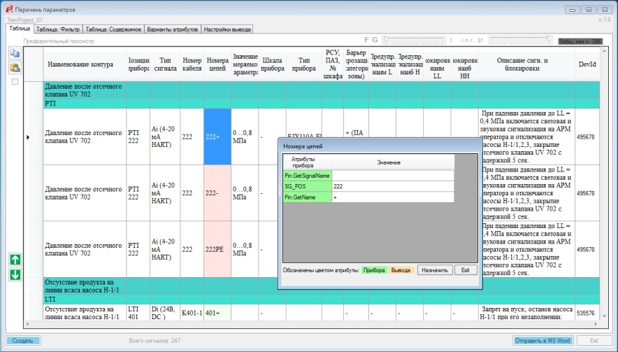Click the paste clipboard icon

tap(15, 67)
